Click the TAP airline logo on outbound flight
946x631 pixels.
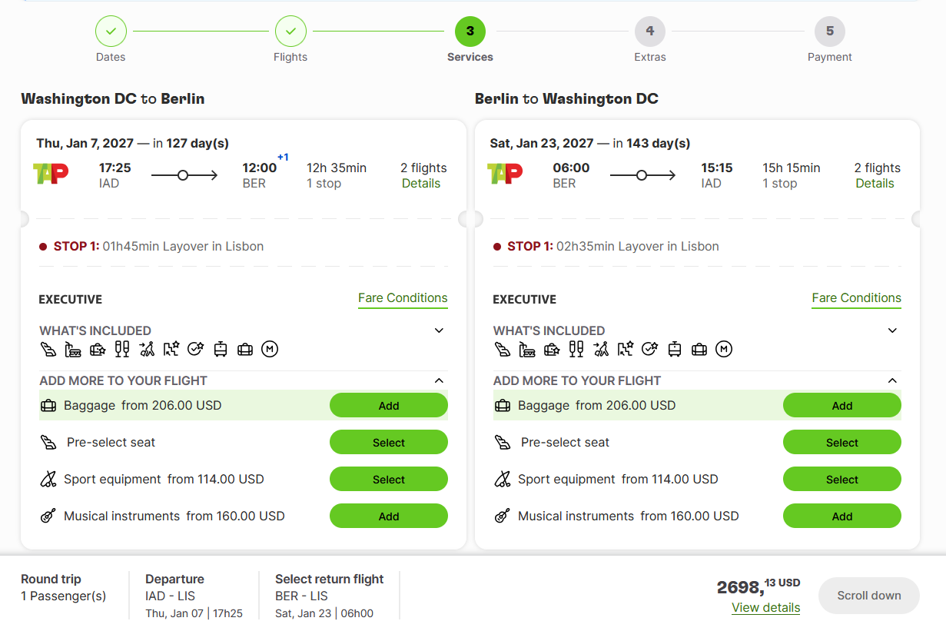(x=51, y=174)
